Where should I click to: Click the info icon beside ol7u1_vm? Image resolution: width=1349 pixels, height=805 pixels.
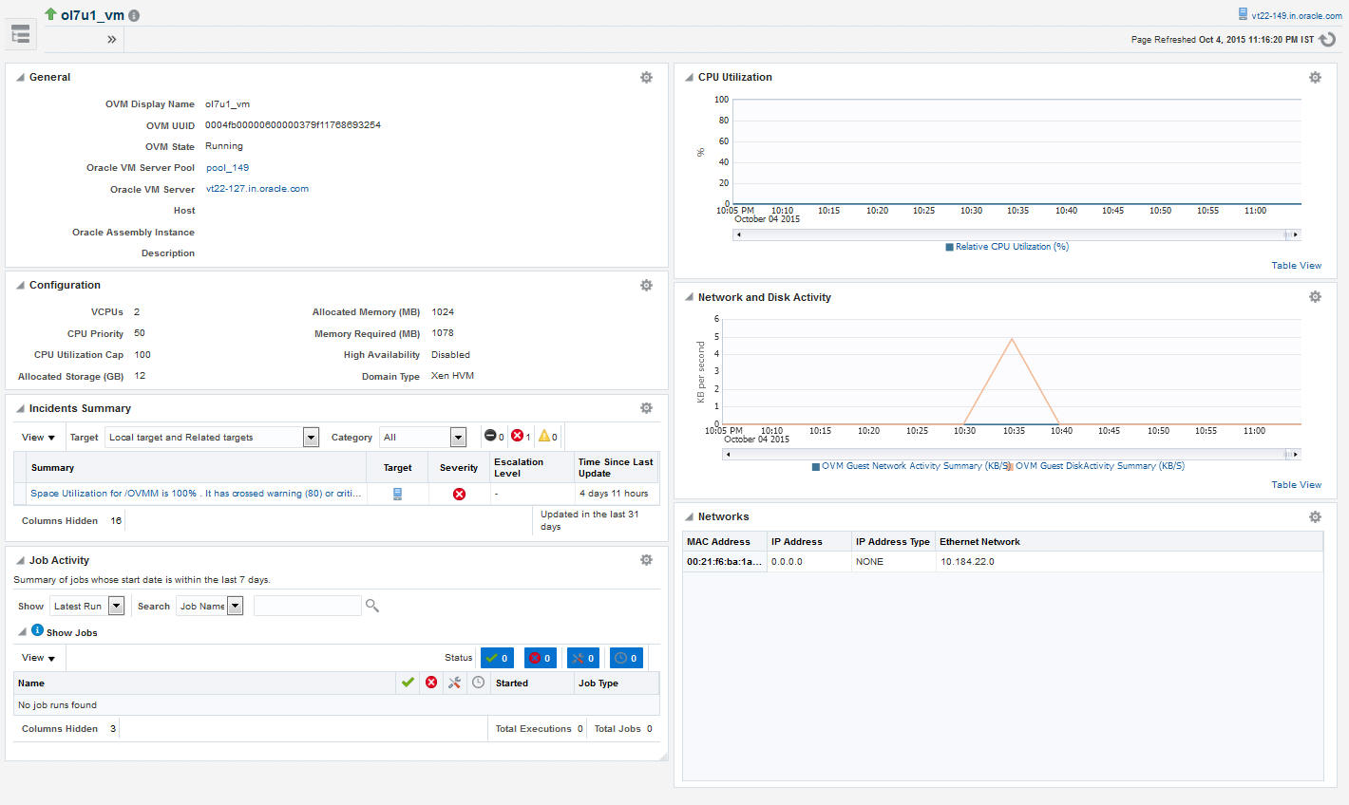134,16
